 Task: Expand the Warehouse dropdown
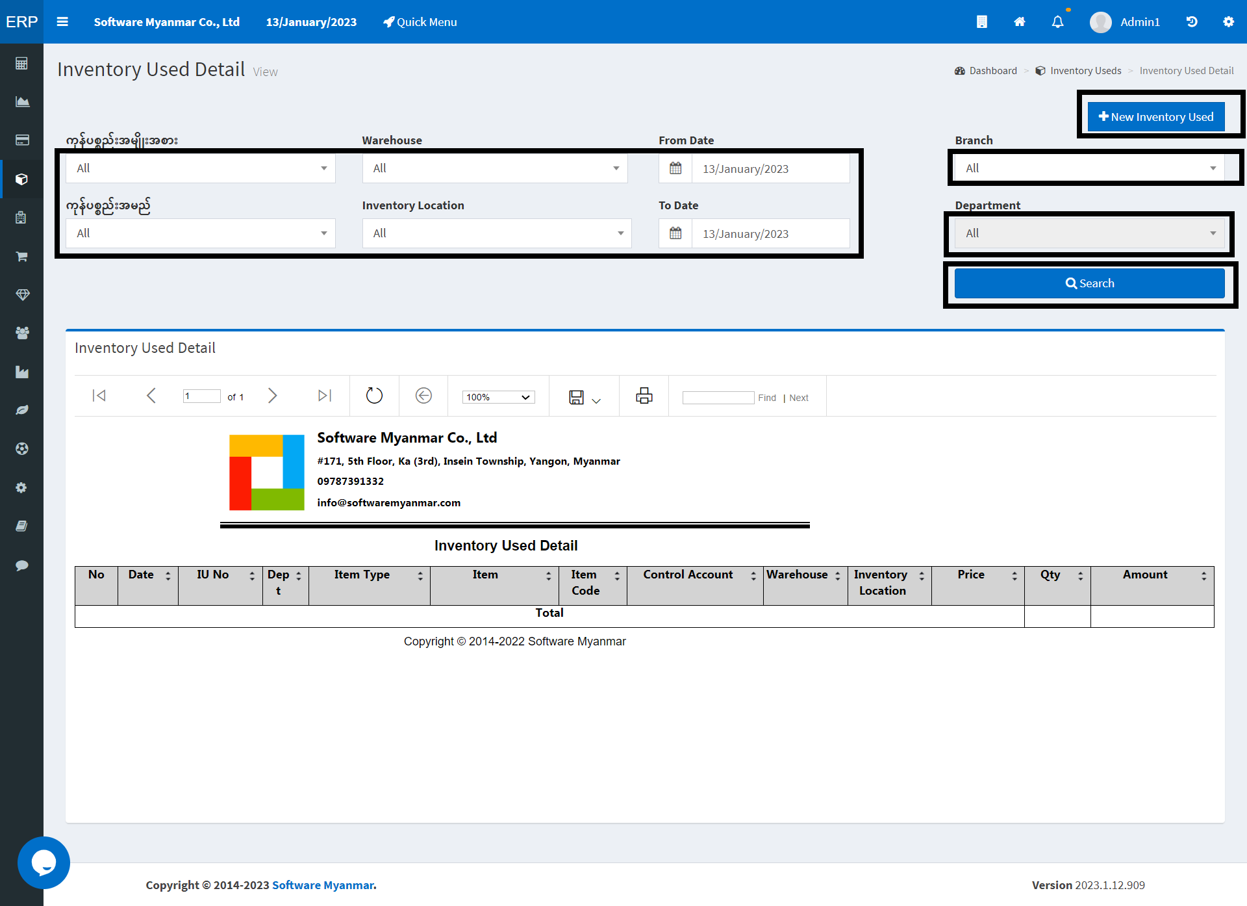pyautogui.click(x=495, y=168)
